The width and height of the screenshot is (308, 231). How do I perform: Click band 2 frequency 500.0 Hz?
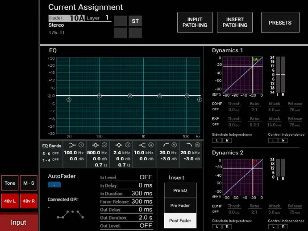[97, 152]
